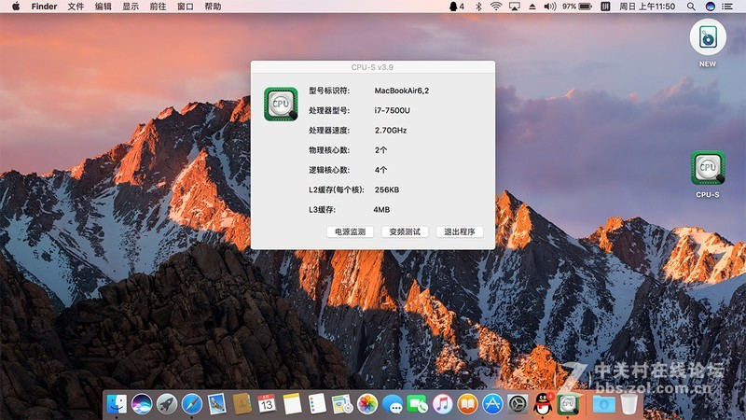Screen dimensions: 746x420
Task: Open Notes in the Dock
Action: pos(292,404)
